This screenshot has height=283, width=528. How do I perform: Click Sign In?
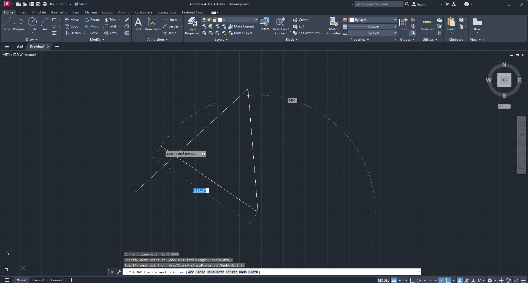click(x=419, y=4)
